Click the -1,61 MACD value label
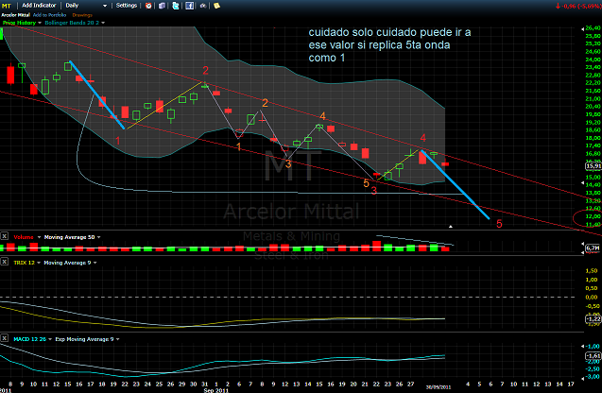This screenshot has width=602, height=393. point(593,356)
